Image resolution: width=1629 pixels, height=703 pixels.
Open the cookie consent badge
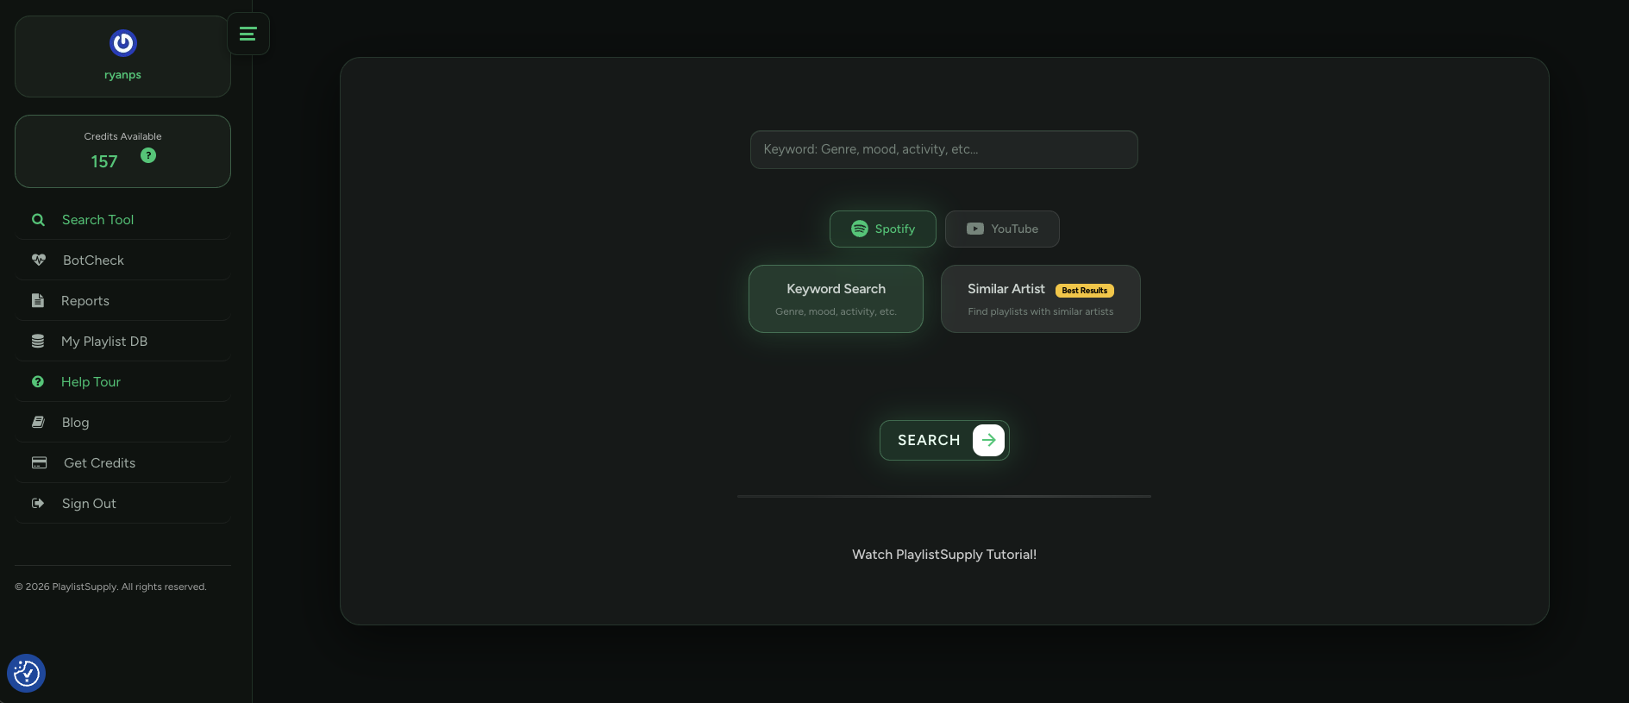point(26,673)
